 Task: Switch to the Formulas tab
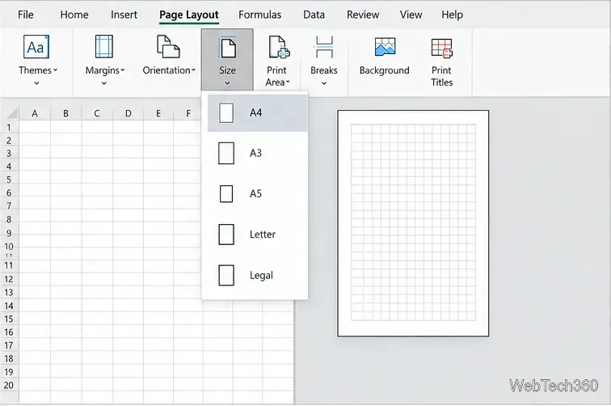click(260, 15)
